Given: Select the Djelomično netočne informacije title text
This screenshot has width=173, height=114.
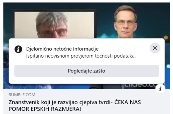Looking at the screenshot, I should (x=62, y=49).
